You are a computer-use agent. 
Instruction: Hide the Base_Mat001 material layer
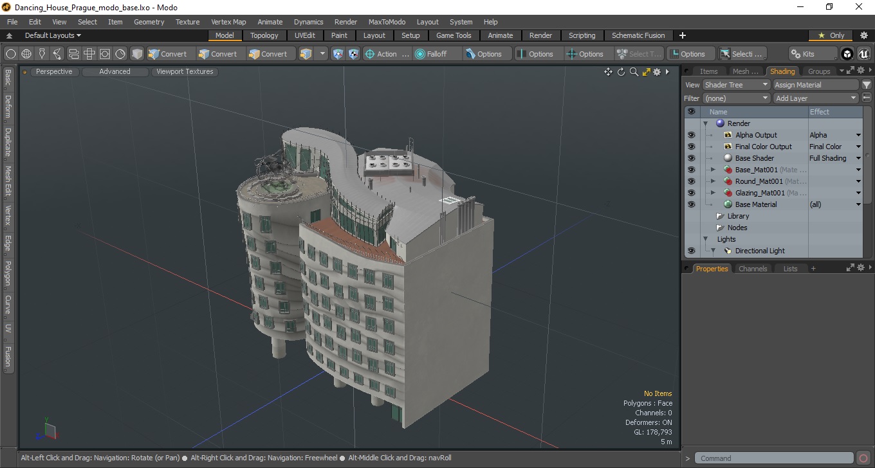(691, 170)
